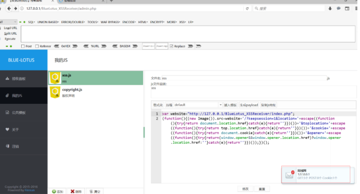Open the LFI HackBar menu
Screen dimensions: 360x194
click(x=191, y=22)
